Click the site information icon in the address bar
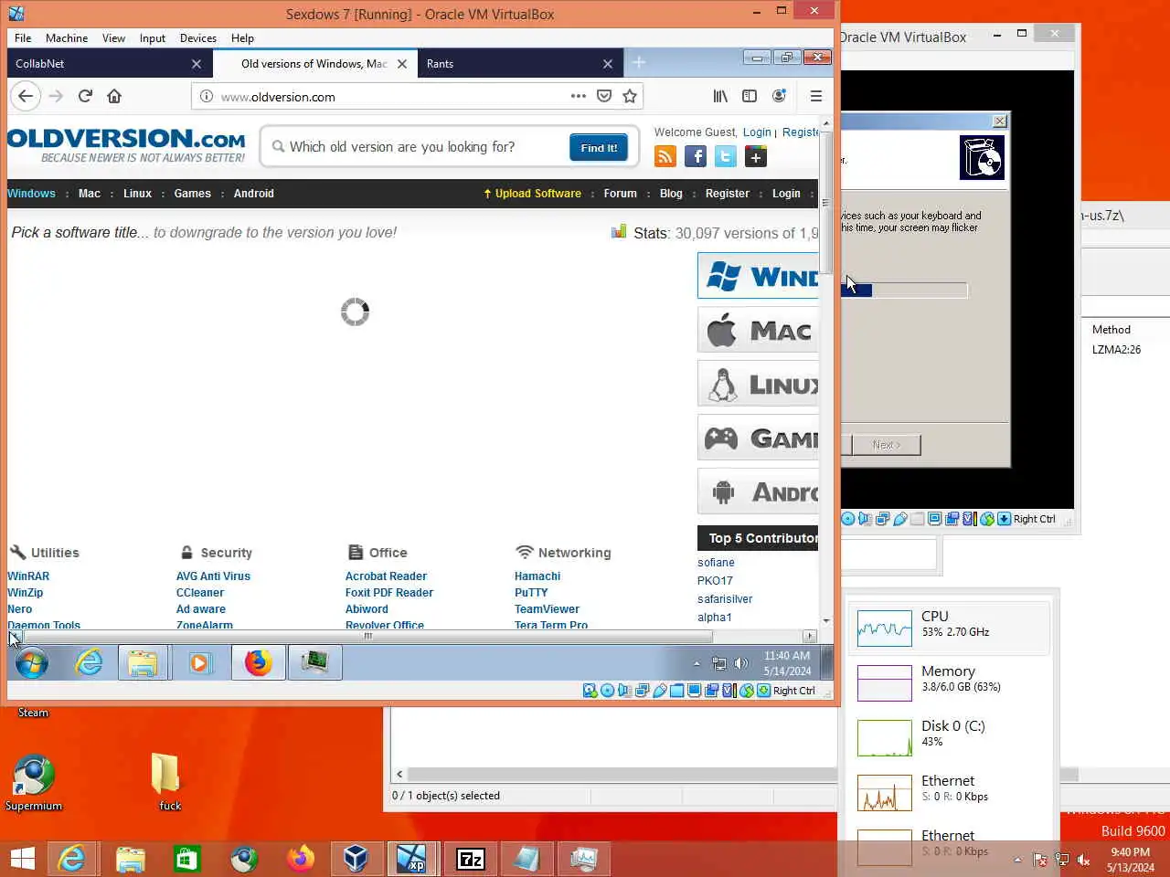1170x877 pixels. click(x=207, y=96)
